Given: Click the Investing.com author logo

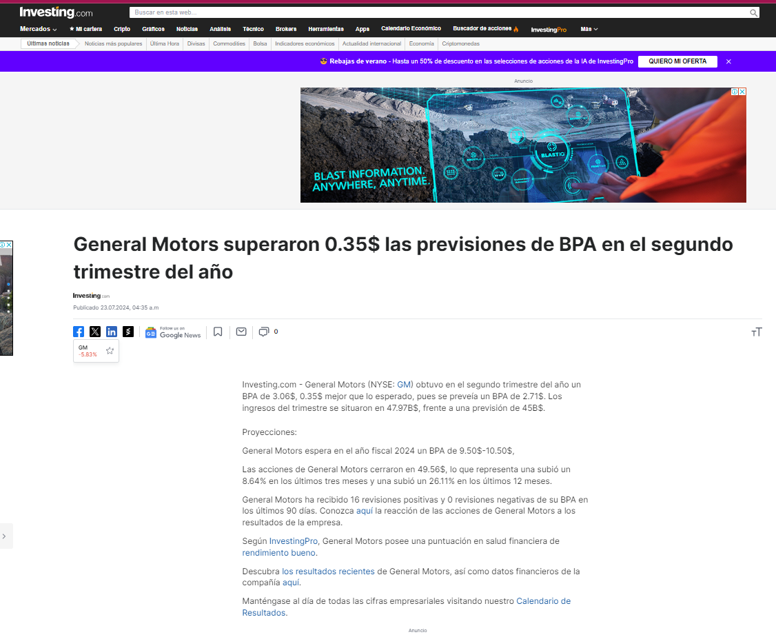Looking at the screenshot, I should tap(91, 296).
